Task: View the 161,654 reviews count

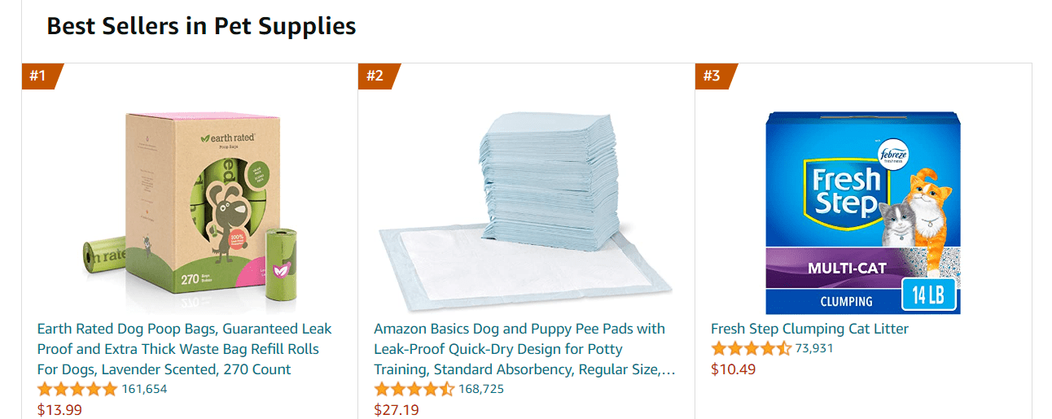Action: pos(144,389)
